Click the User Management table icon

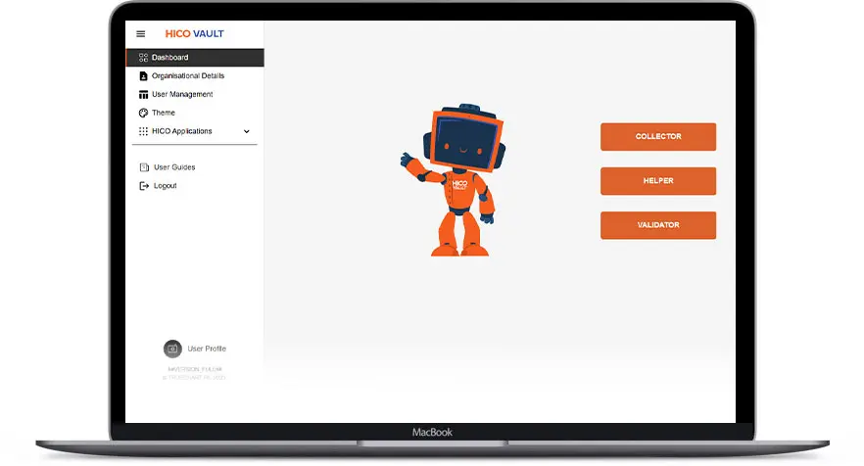(143, 94)
